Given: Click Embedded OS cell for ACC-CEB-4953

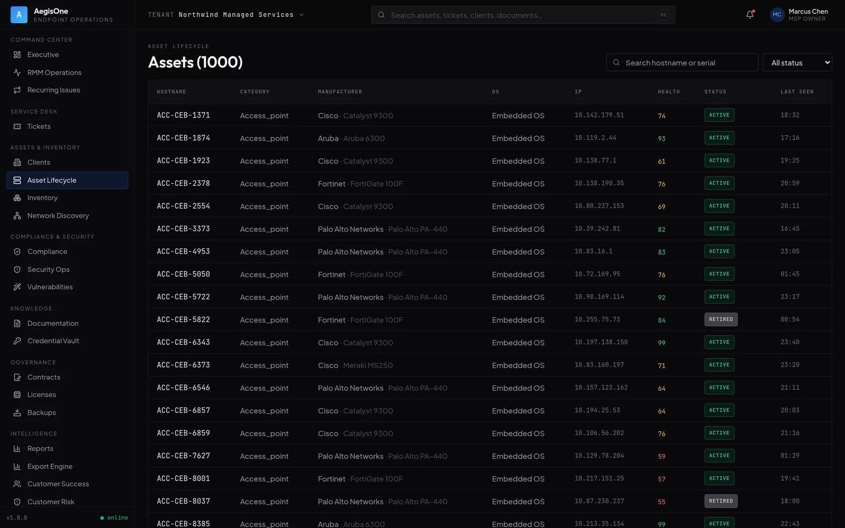Looking at the screenshot, I should pyautogui.click(x=518, y=252).
